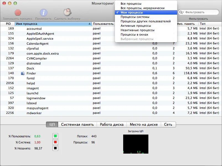The image size is (222, 166).
Task: Click the Фильтровать search field
Action: click(x=198, y=12)
